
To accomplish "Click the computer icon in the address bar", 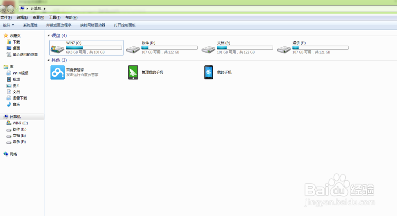I will pyautogui.click(x=22, y=8).
